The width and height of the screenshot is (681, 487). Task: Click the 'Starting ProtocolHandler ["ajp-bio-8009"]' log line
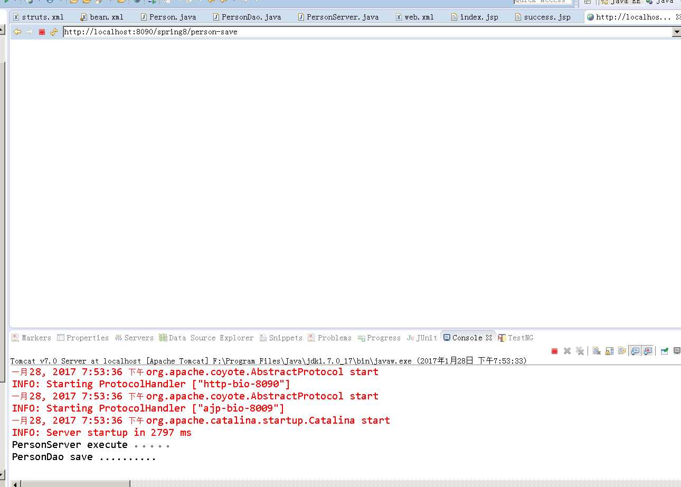pos(148,408)
